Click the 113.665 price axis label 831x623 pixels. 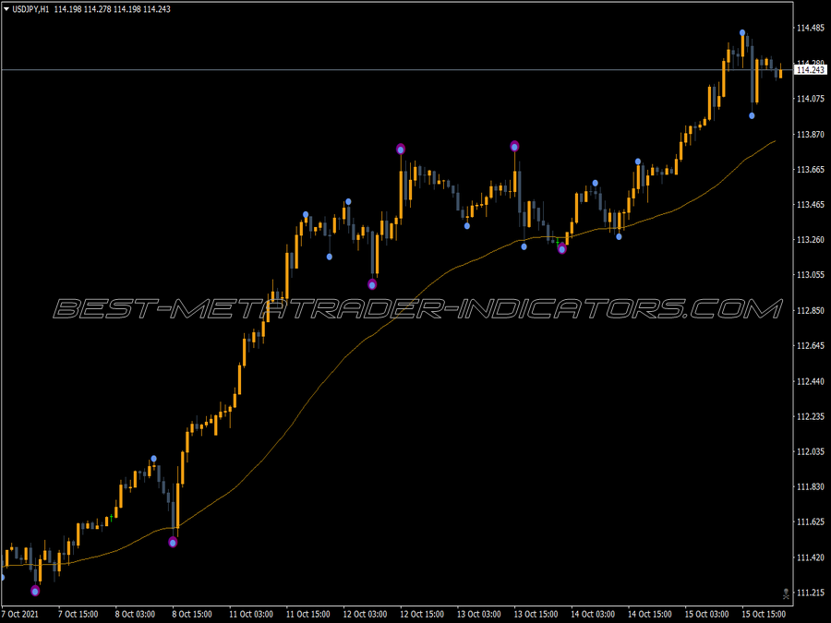(x=811, y=170)
